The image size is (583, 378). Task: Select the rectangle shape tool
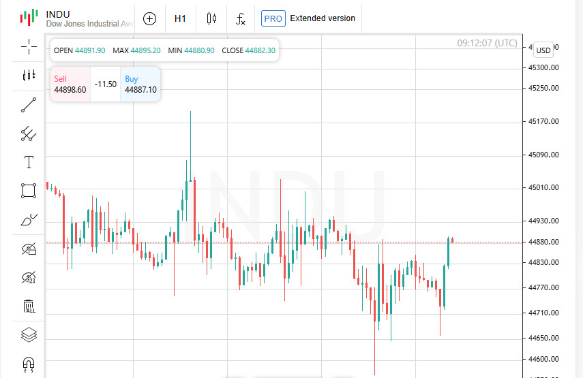tap(29, 191)
